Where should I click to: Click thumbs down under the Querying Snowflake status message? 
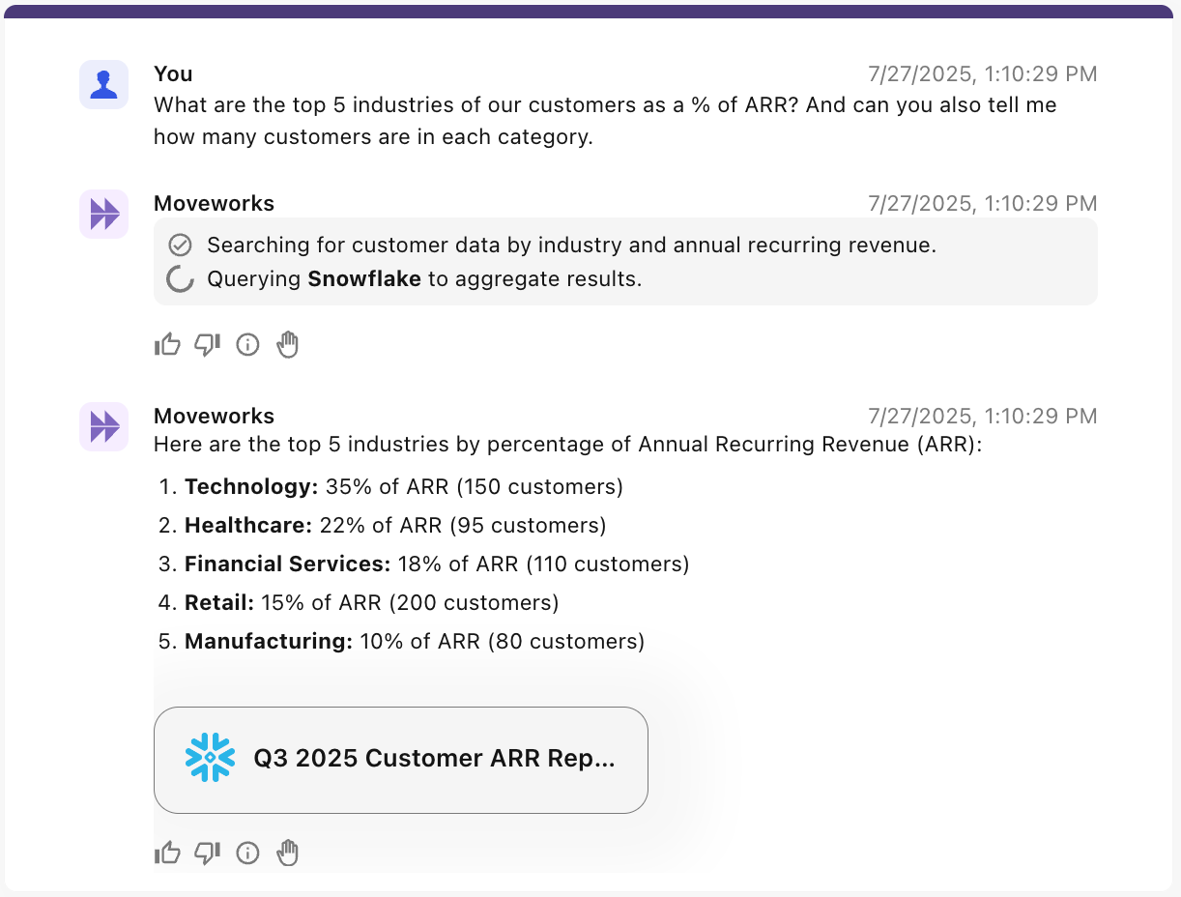click(208, 345)
